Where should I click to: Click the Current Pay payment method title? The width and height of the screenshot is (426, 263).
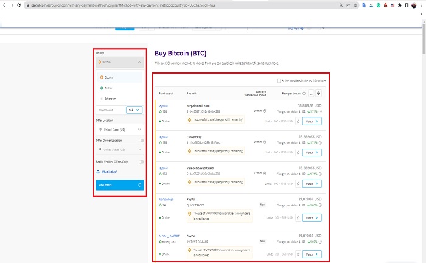click(x=194, y=137)
